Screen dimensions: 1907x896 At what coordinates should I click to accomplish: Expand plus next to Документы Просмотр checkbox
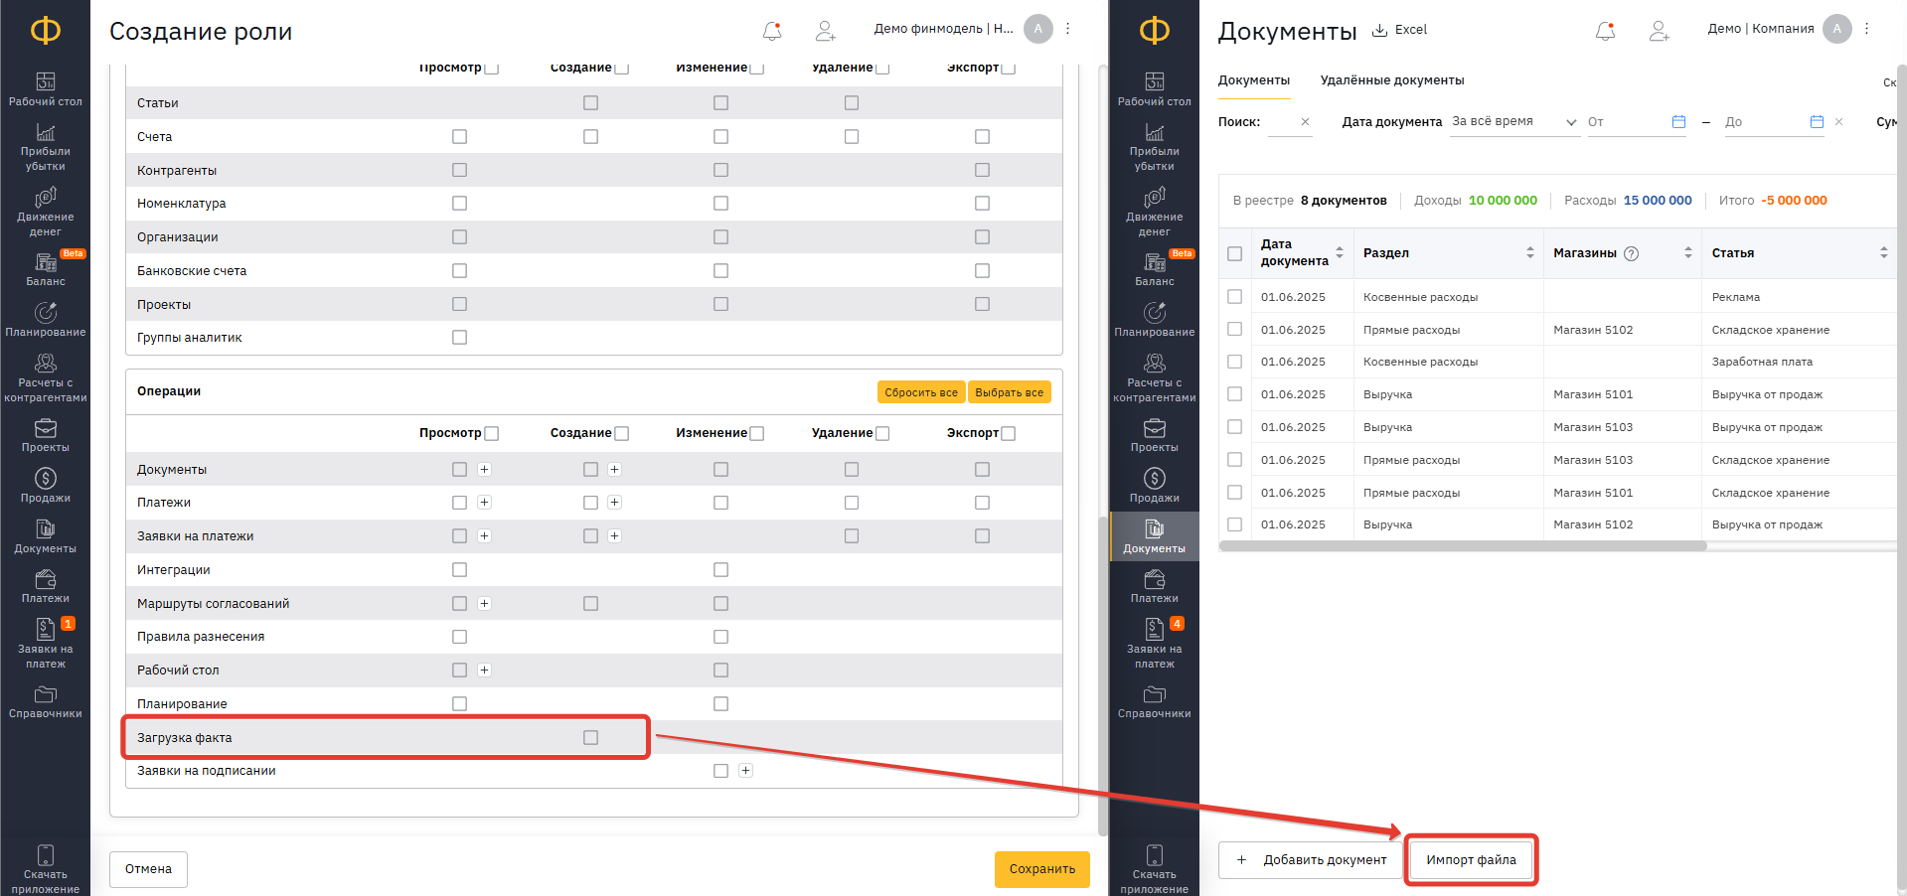pyautogui.click(x=484, y=469)
